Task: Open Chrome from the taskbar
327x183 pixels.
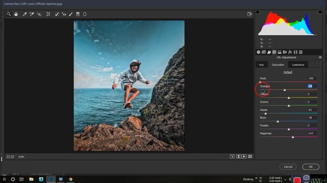Action: (71, 179)
